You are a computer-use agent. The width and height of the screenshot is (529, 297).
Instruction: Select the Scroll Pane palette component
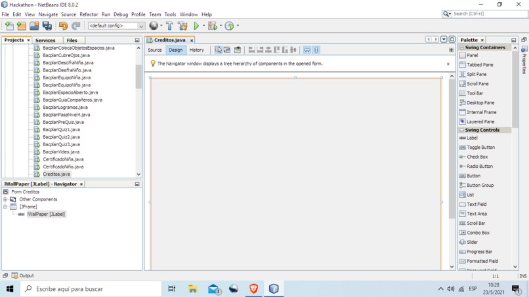(x=477, y=84)
